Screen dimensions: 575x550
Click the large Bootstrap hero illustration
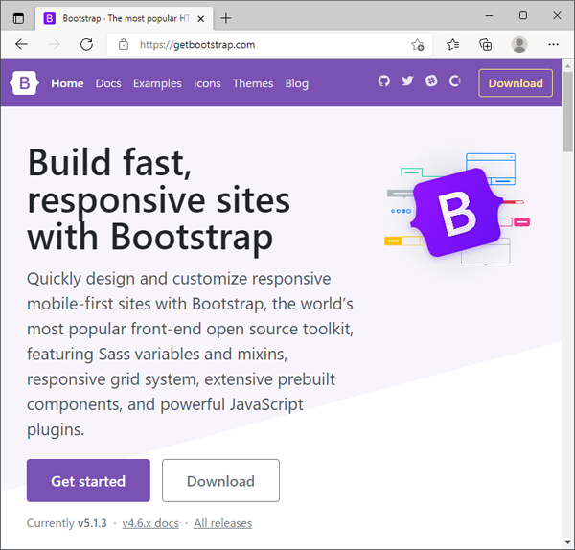(457, 210)
